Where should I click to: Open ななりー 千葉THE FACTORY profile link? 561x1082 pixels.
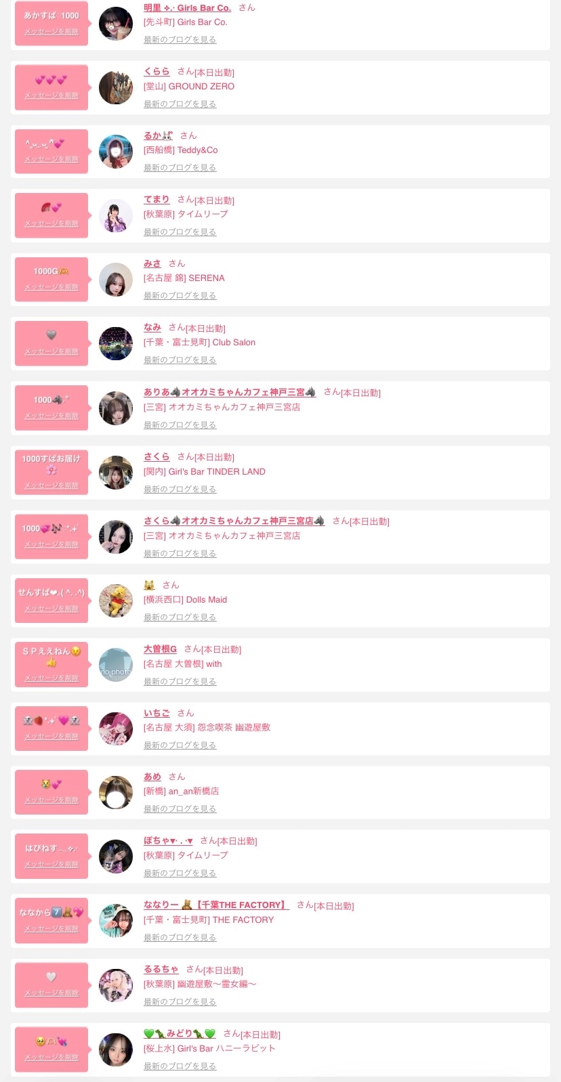coord(216,905)
